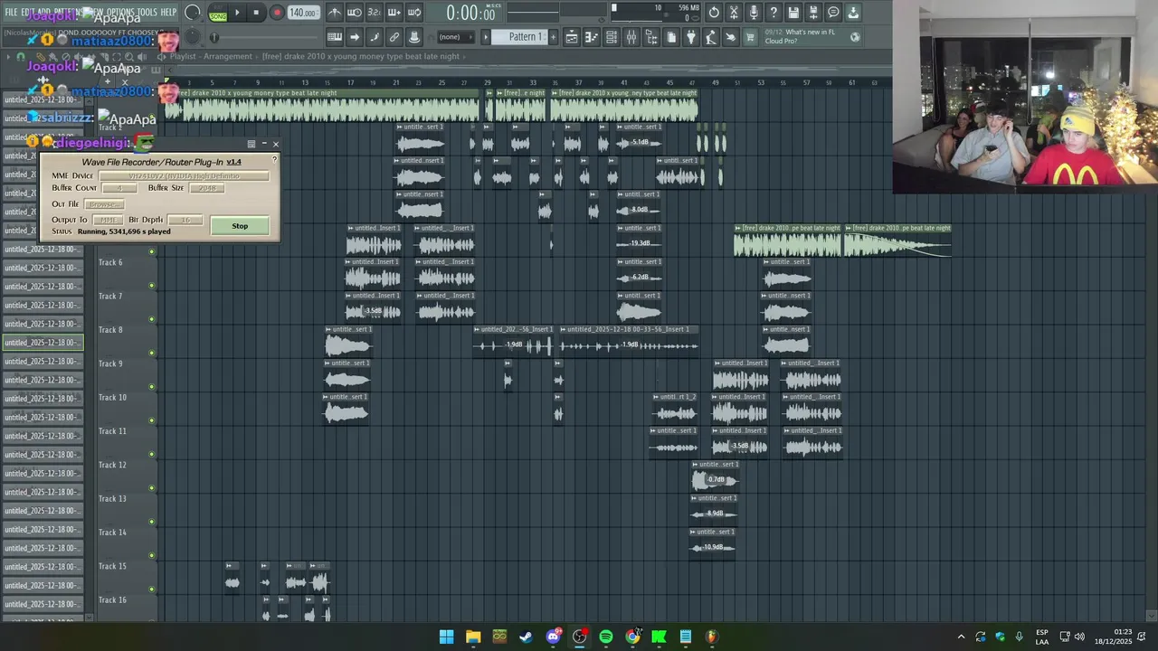Screen dimensions: 1158x651
Task: Toggle loop recording icon
Action: click(414, 13)
